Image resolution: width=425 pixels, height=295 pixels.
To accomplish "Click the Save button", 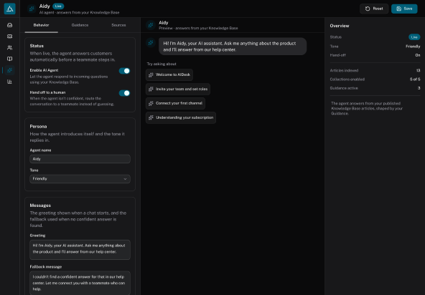I will (404, 9).
